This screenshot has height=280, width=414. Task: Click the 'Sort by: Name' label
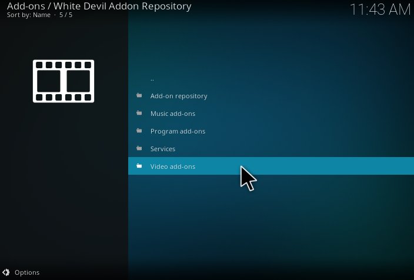pyautogui.click(x=28, y=15)
